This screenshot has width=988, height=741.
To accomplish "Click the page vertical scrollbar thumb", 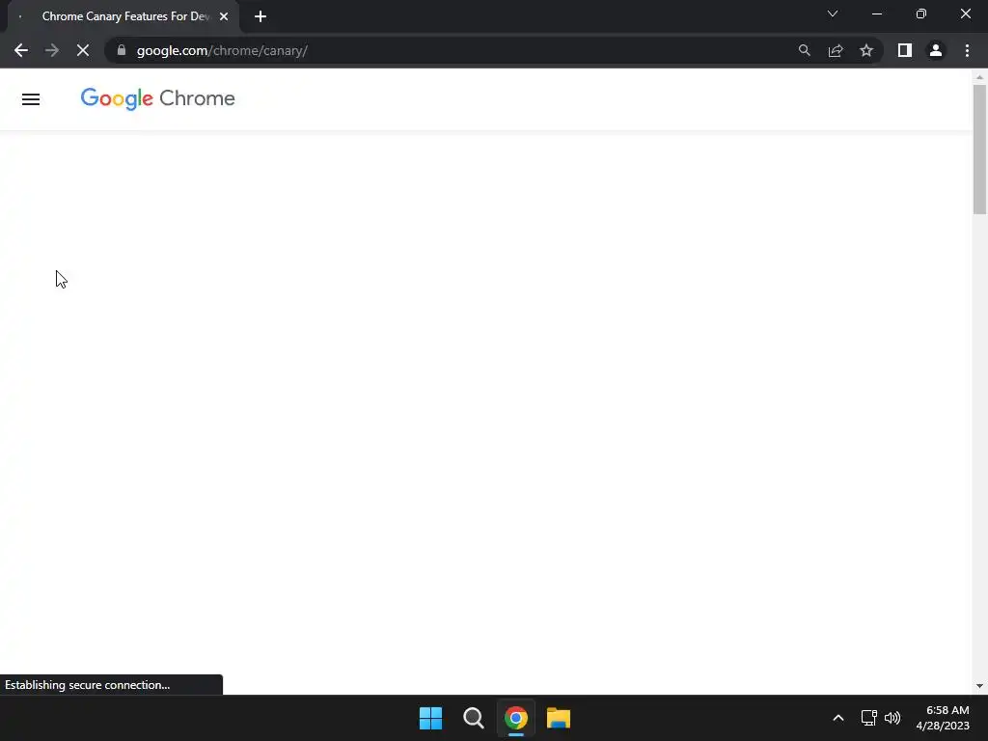I will (x=979, y=150).
